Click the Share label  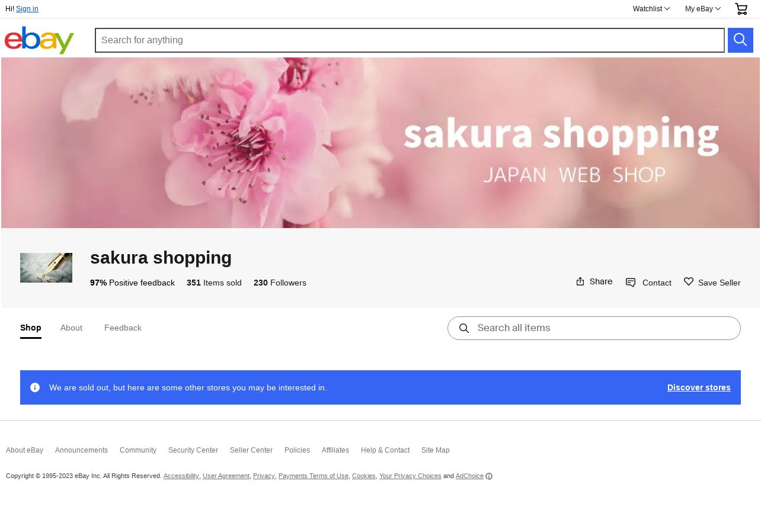[601, 281]
